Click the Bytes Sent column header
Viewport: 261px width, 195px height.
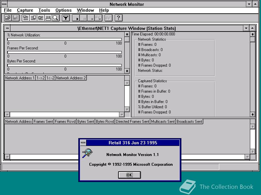85,122
